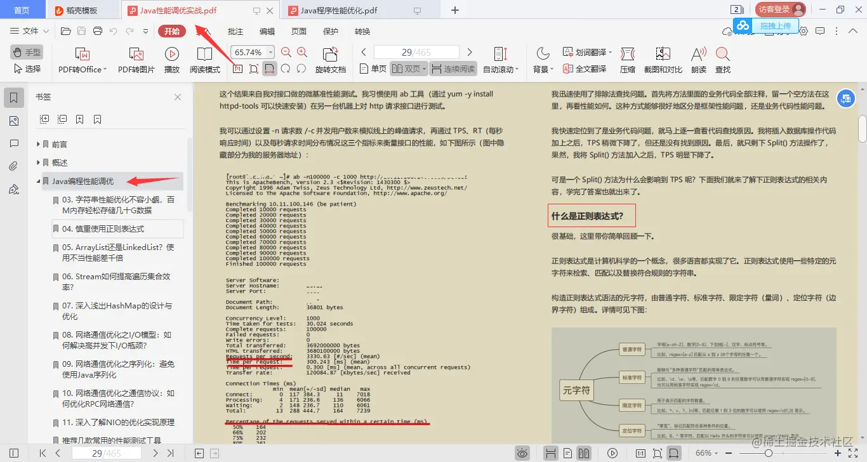The width and height of the screenshot is (867, 462).
Task: Click the 拖拽上传 upload button
Action: (x=776, y=25)
